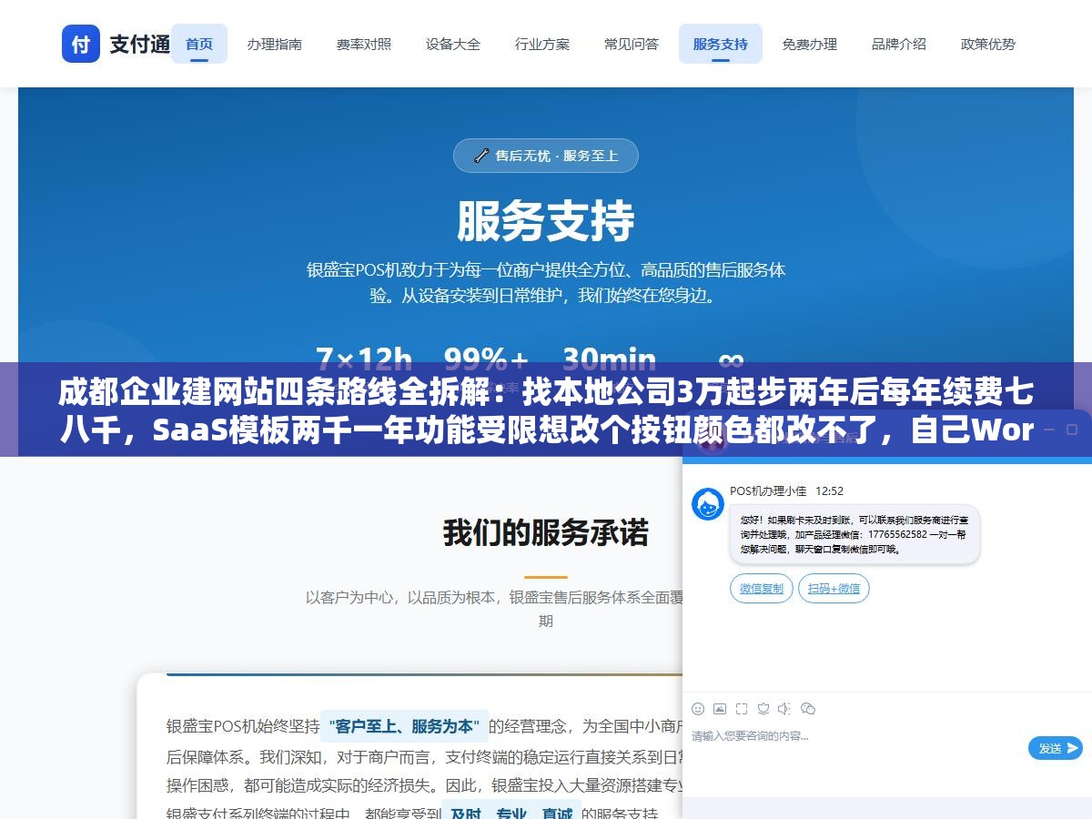
Task: Click the 扫码+微信 button in chat
Action: coord(834,588)
